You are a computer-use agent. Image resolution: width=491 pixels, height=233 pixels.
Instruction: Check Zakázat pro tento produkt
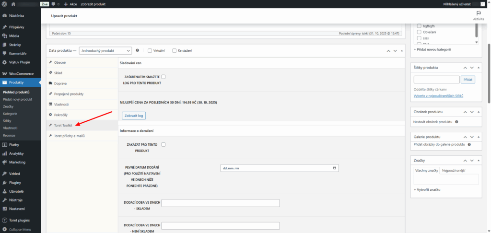point(163,144)
